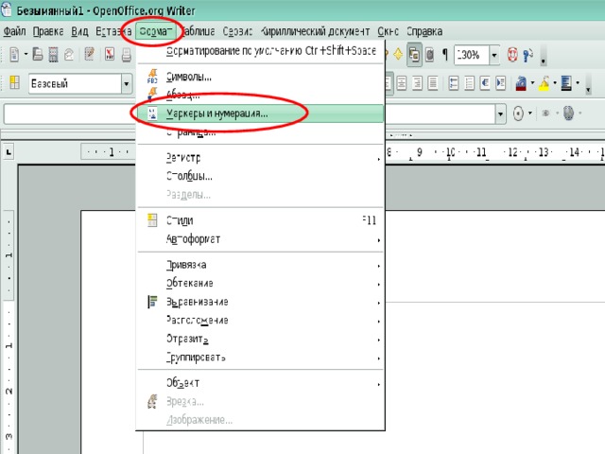Open the Сервис menu
Image resolution: width=605 pixels, height=454 pixels.
click(237, 31)
